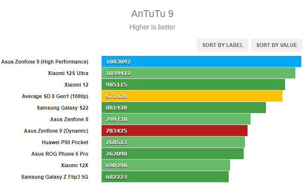Click the score value 1083092
The width and height of the screenshot is (303, 183).
pyautogui.click(x=118, y=62)
